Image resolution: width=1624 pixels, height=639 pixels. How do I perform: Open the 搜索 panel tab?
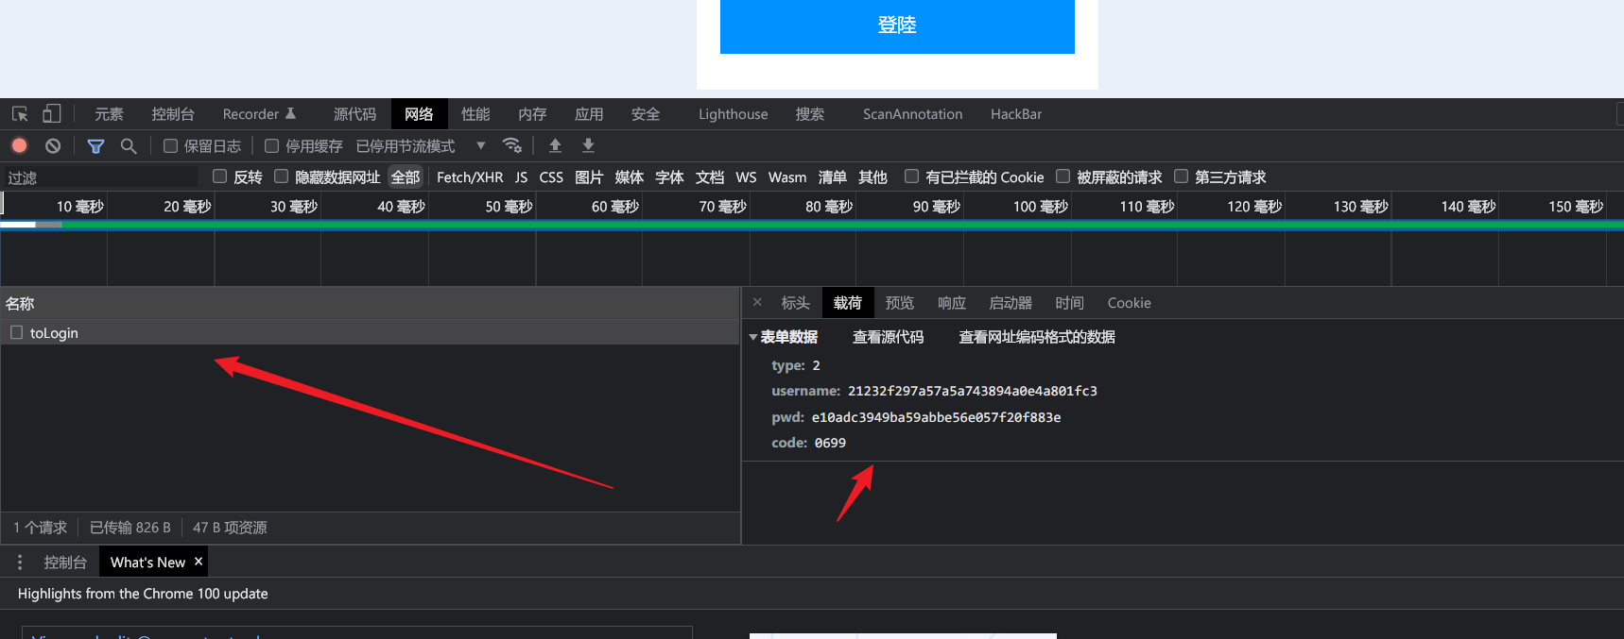(810, 114)
